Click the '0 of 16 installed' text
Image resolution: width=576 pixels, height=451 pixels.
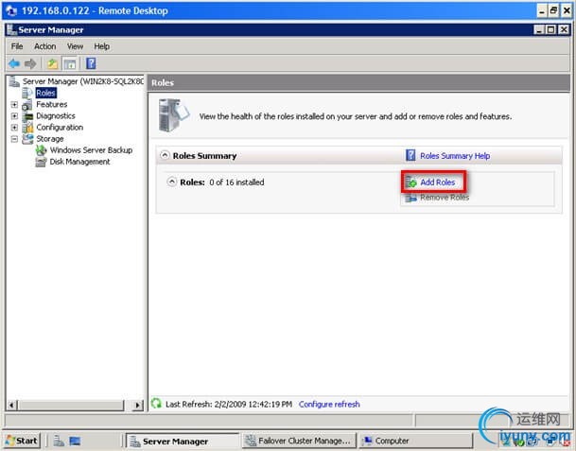236,182
